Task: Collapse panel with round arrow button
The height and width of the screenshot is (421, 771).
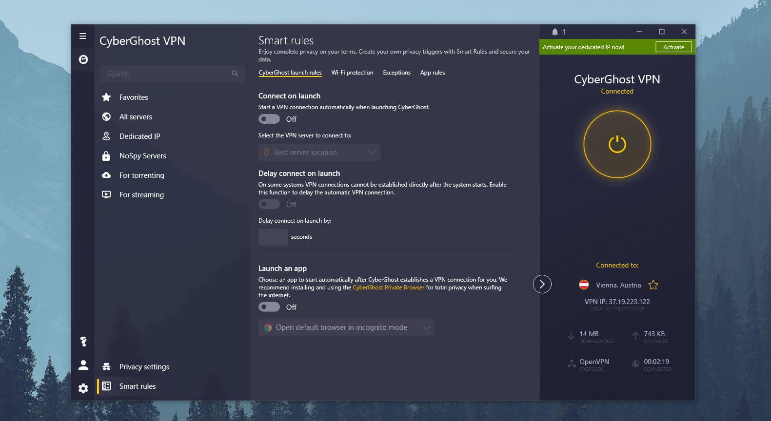Action: [x=542, y=284]
